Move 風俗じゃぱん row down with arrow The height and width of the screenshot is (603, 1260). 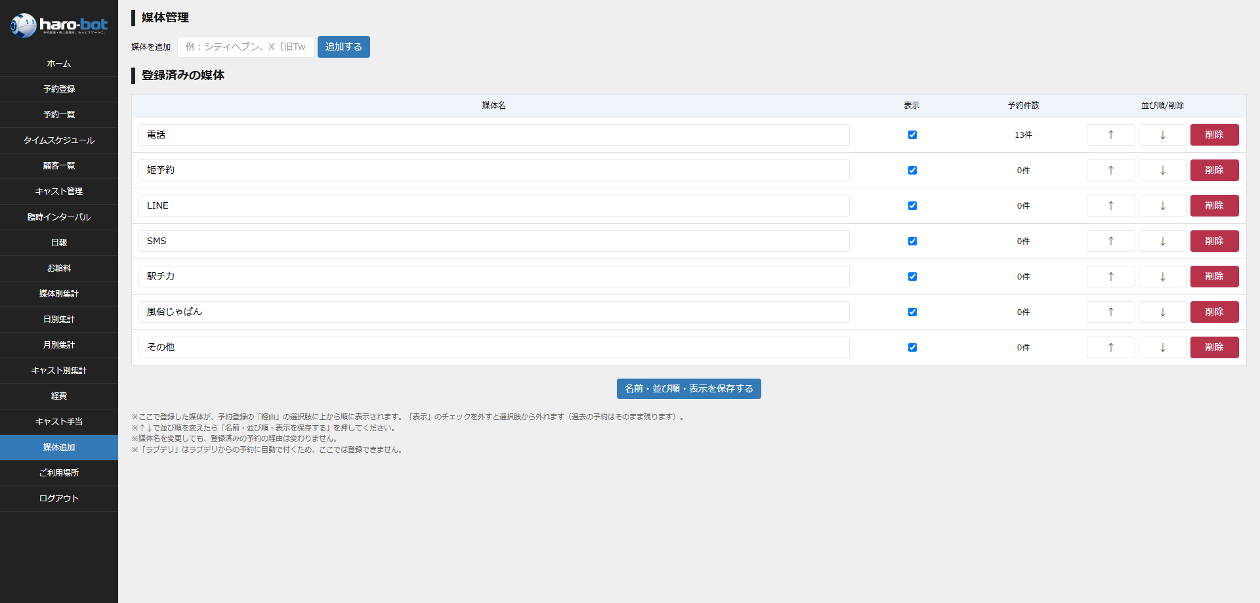[1163, 312]
